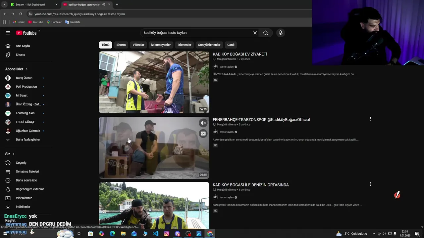Open testo taylan channel avatar on first result
This screenshot has width=424, height=238.
pos(216,66)
